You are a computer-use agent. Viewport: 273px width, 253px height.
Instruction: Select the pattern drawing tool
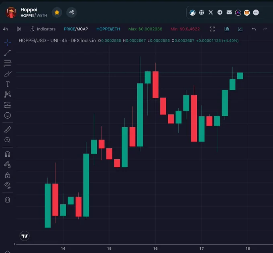[8, 94]
